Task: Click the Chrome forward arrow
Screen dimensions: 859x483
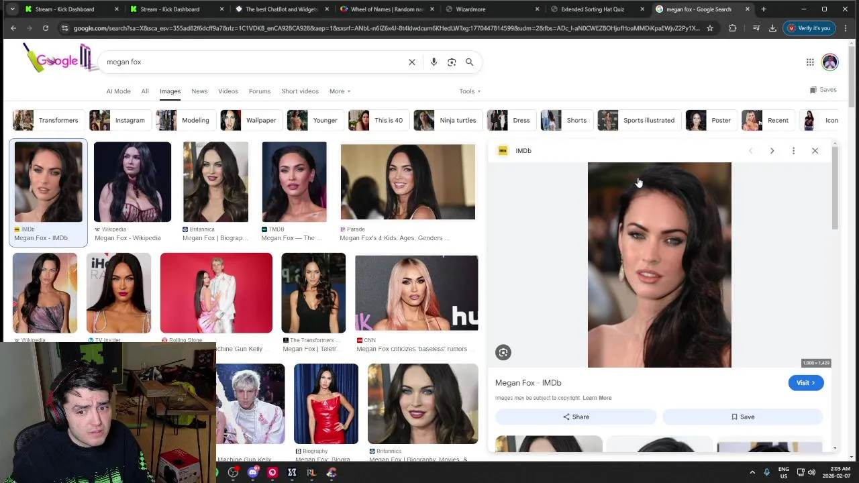Action: click(30, 28)
